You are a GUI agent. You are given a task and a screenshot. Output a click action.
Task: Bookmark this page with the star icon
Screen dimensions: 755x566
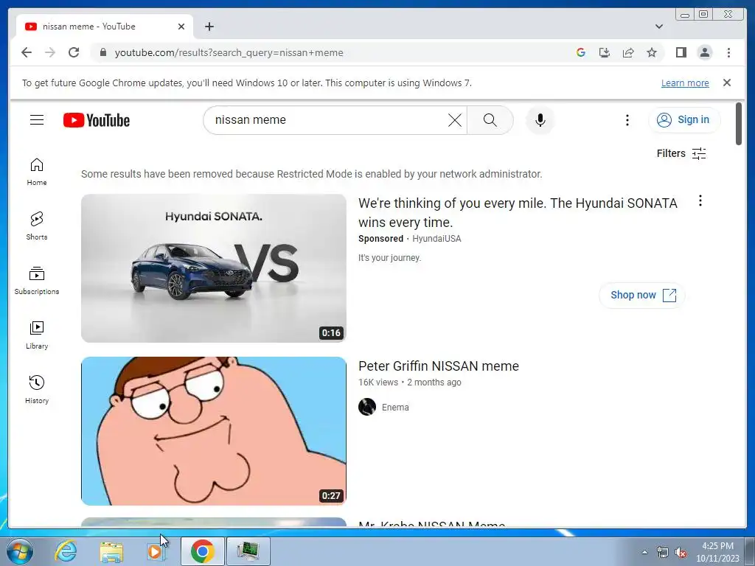click(652, 52)
